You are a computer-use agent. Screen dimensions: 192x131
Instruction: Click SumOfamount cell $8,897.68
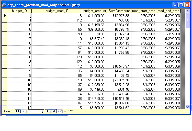point(119,103)
